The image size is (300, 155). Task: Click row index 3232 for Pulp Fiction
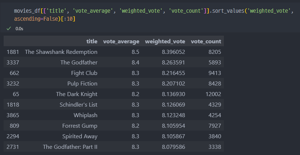(x=13, y=84)
